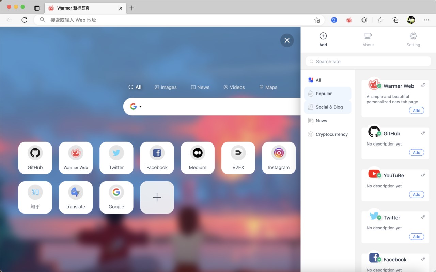Image resolution: width=436 pixels, height=272 pixels.
Task: Select the Add tab in the panel
Action: point(323,40)
